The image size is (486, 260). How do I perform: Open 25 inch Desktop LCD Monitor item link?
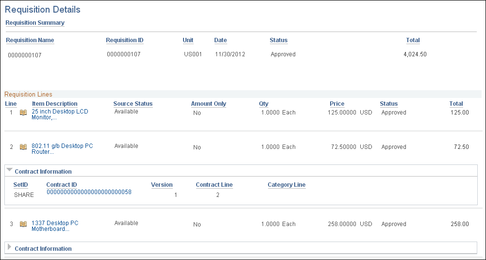(x=60, y=114)
